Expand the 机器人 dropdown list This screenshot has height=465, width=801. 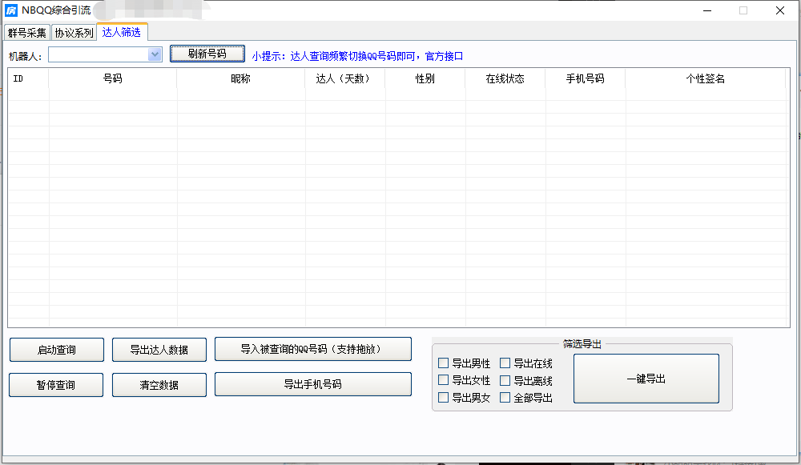155,54
